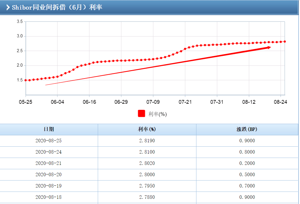The height and width of the screenshot is (204, 300).
Task: Click the 利率(%) table column header
Action: tap(147, 129)
